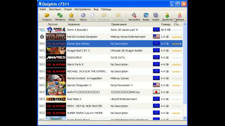
Task: Click the Mortal Kombat: Armageddon dragon banner
Action: [x=56, y=78]
